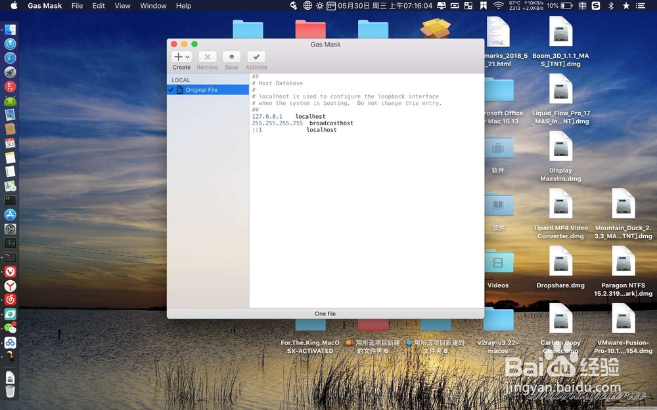Click inside the hosts text editor area
This screenshot has width=657, height=410.
[367, 190]
